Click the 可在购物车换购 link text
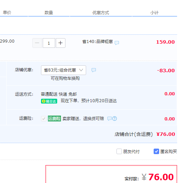The height and width of the screenshot is (183, 185). click(65, 78)
